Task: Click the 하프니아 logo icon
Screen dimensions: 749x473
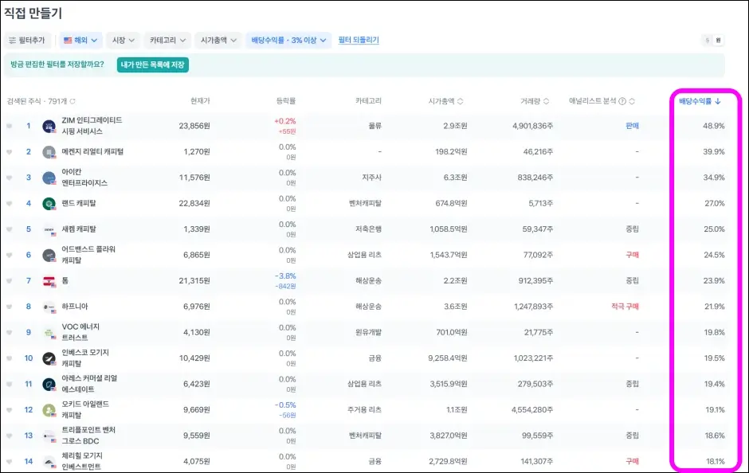Action: 49,307
